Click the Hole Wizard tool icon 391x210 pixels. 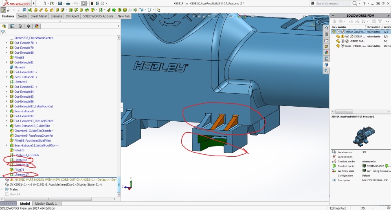(63, 10)
